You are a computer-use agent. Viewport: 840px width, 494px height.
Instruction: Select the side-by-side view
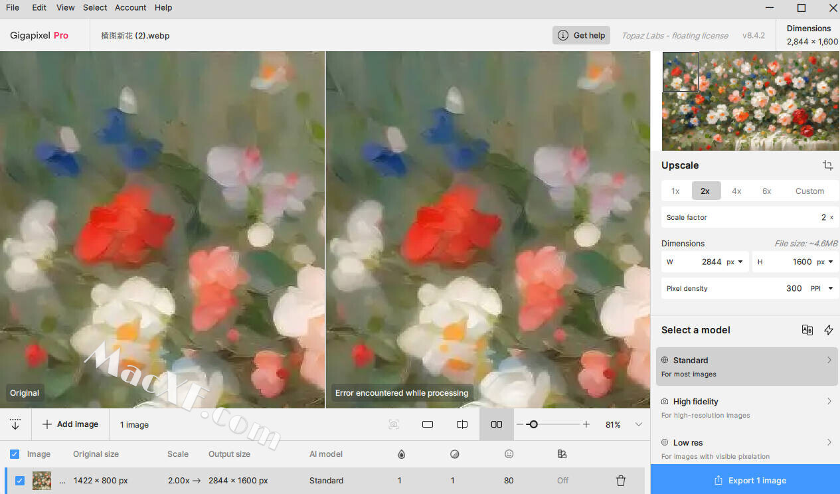tap(497, 424)
